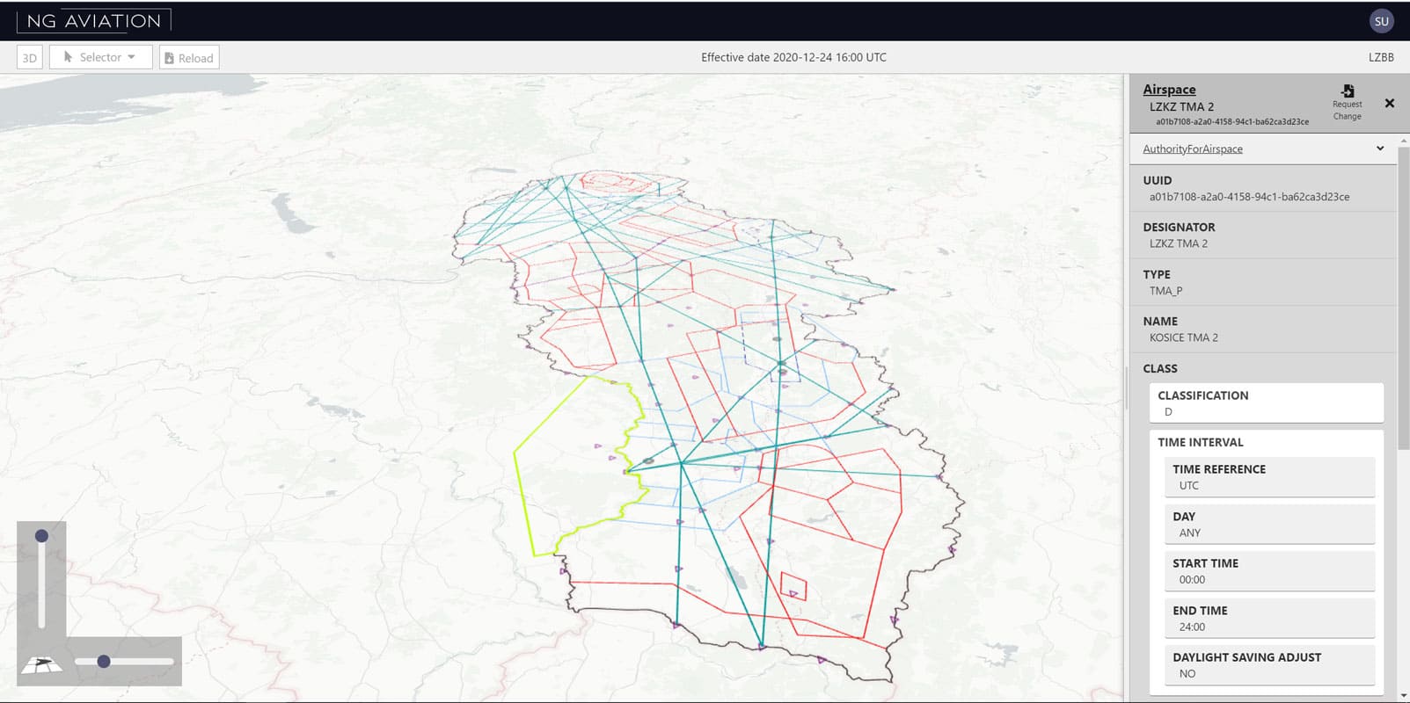The height and width of the screenshot is (703, 1410).
Task: Click the panel splitter handle
Action: (1126, 388)
